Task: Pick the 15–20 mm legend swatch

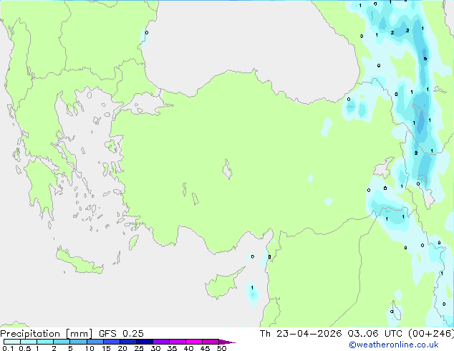Action: pos(111,342)
